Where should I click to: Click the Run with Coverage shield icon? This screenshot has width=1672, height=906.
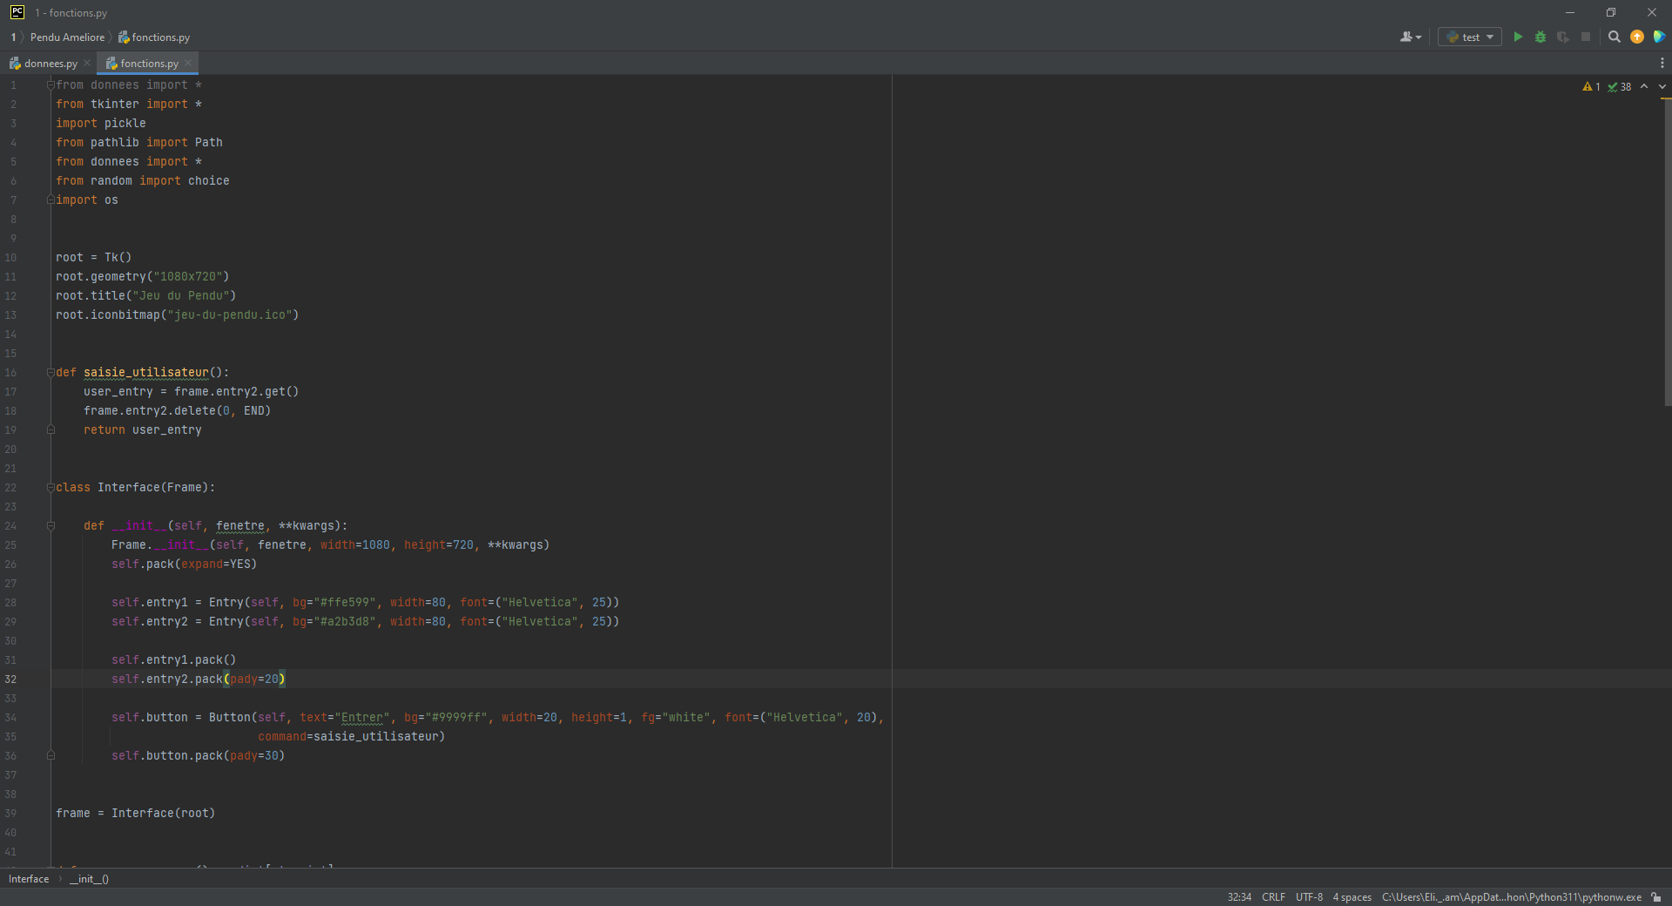pyautogui.click(x=1563, y=37)
